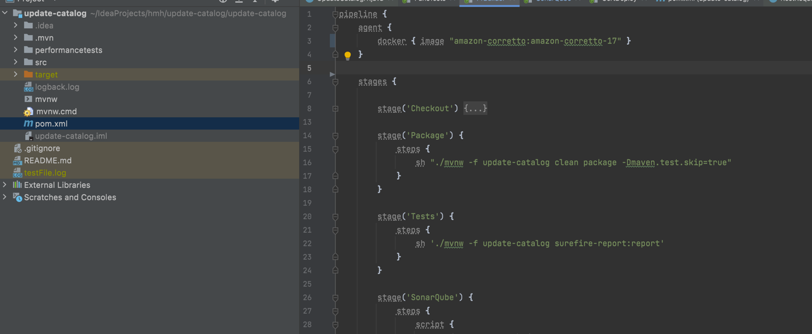This screenshot has height=334, width=812.
Task: Select pom.xml in the project tree
Action: pos(149,123)
